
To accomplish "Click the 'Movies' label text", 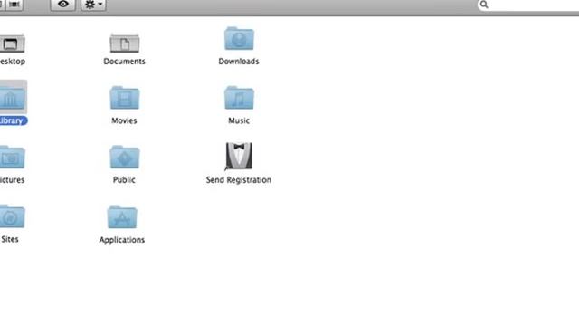I will (x=124, y=120).
